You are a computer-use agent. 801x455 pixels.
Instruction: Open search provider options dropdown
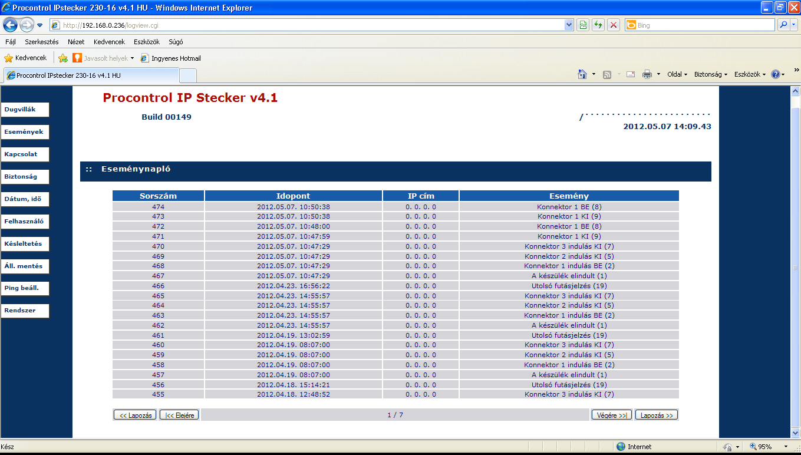[794, 25]
